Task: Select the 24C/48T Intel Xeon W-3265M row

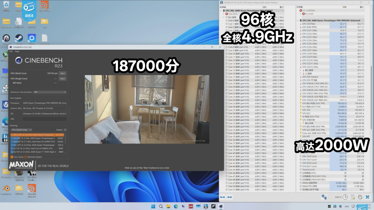Action: (x=37, y=142)
